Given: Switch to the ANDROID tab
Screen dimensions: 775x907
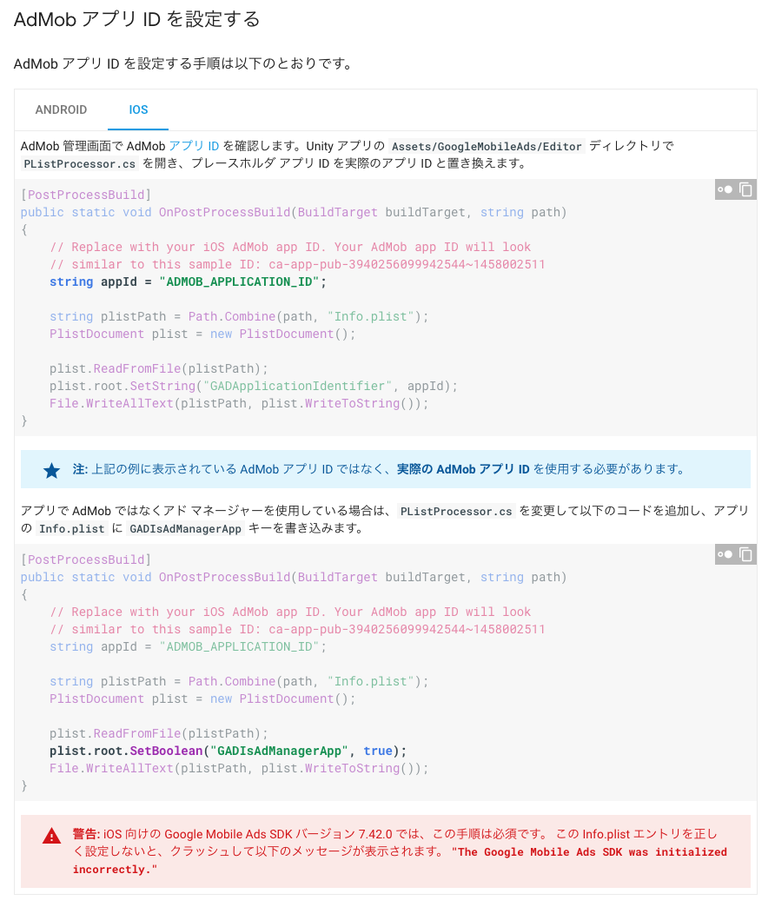Looking at the screenshot, I should (x=61, y=110).
